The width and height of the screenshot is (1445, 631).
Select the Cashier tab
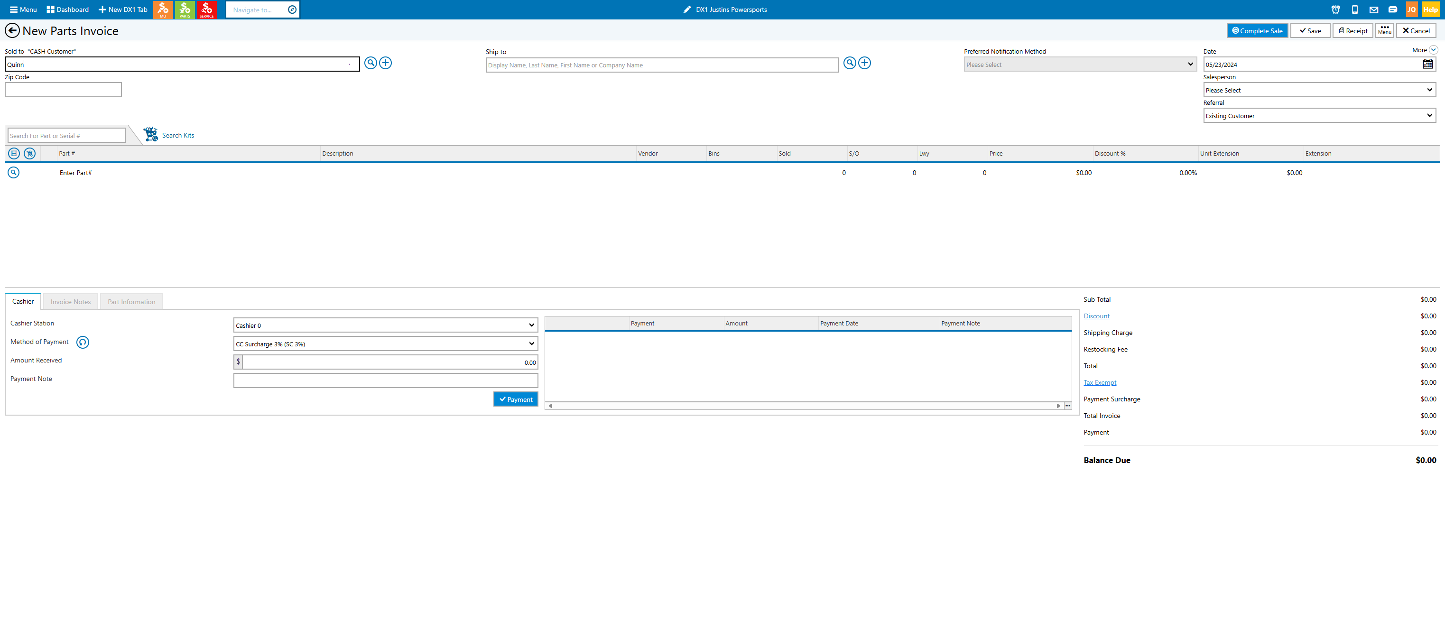(x=23, y=301)
